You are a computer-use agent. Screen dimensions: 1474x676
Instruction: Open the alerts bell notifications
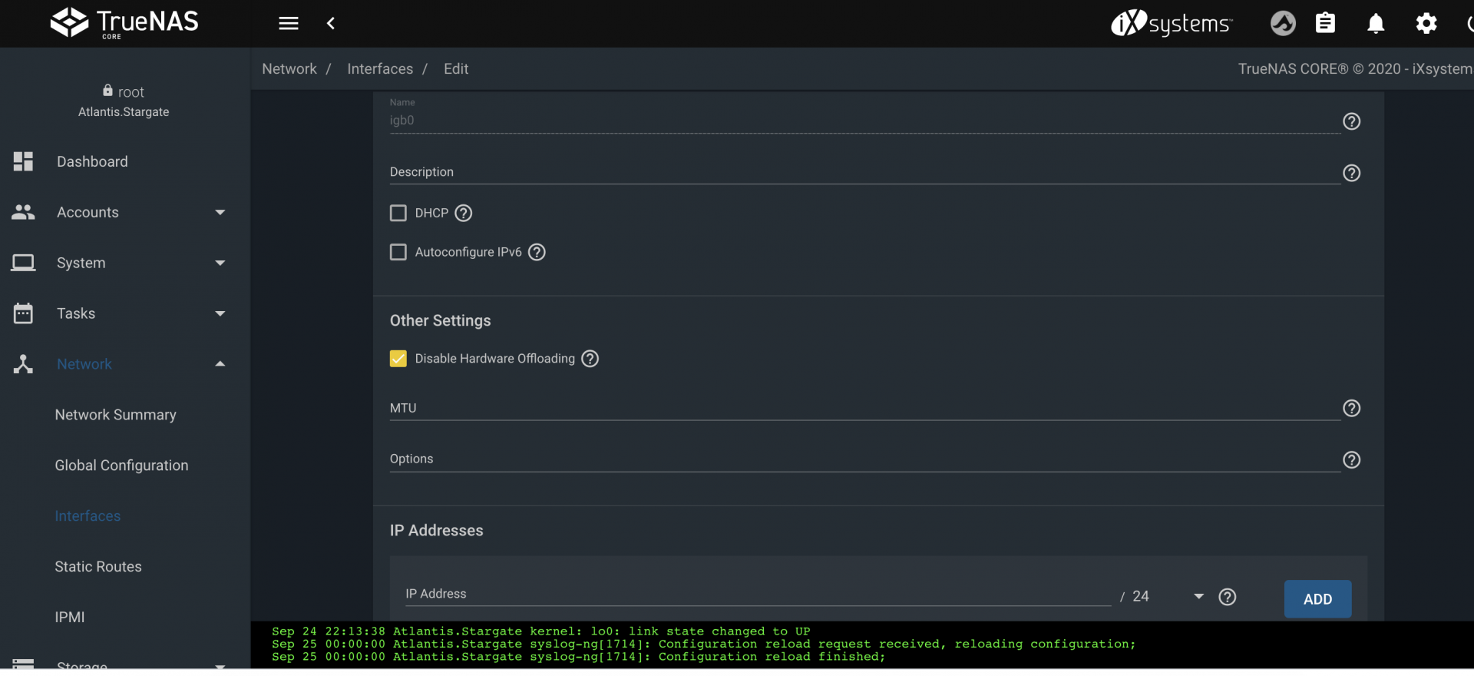click(x=1376, y=24)
